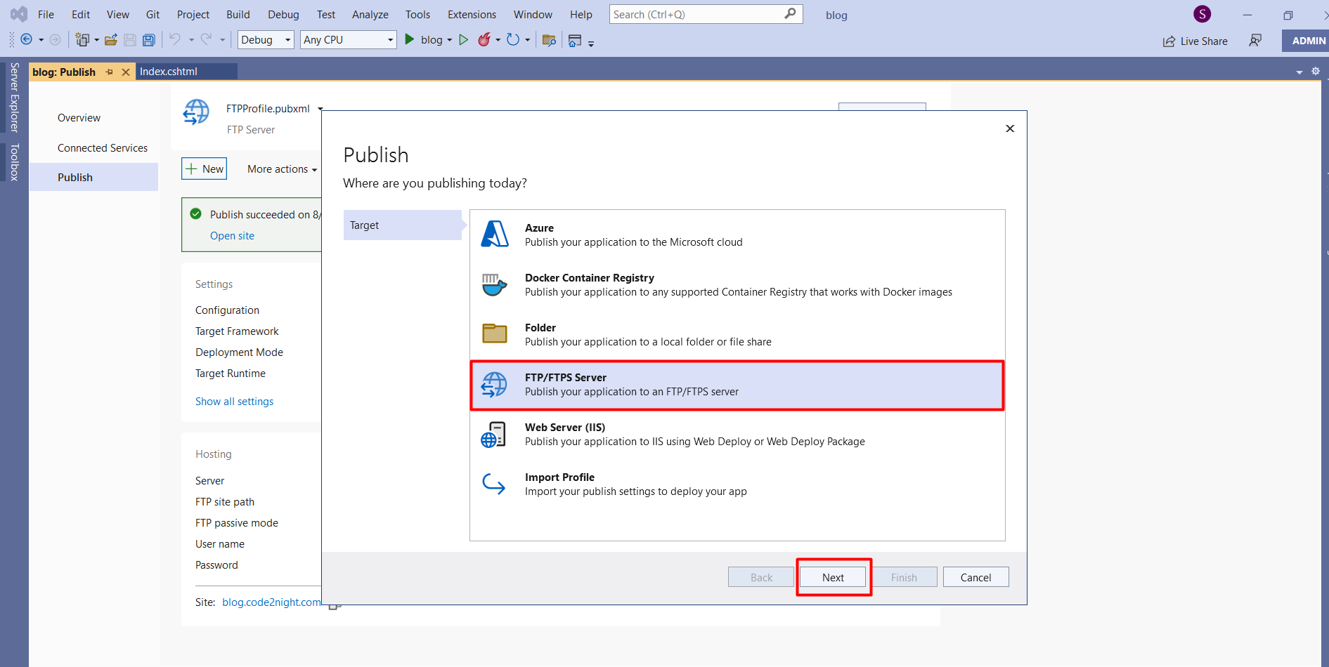
Task: Click the Target Framework setting label
Action: pyautogui.click(x=237, y=331)
